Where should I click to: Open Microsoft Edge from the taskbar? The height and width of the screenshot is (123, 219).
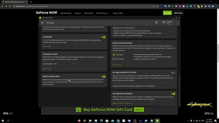(101, 121)
